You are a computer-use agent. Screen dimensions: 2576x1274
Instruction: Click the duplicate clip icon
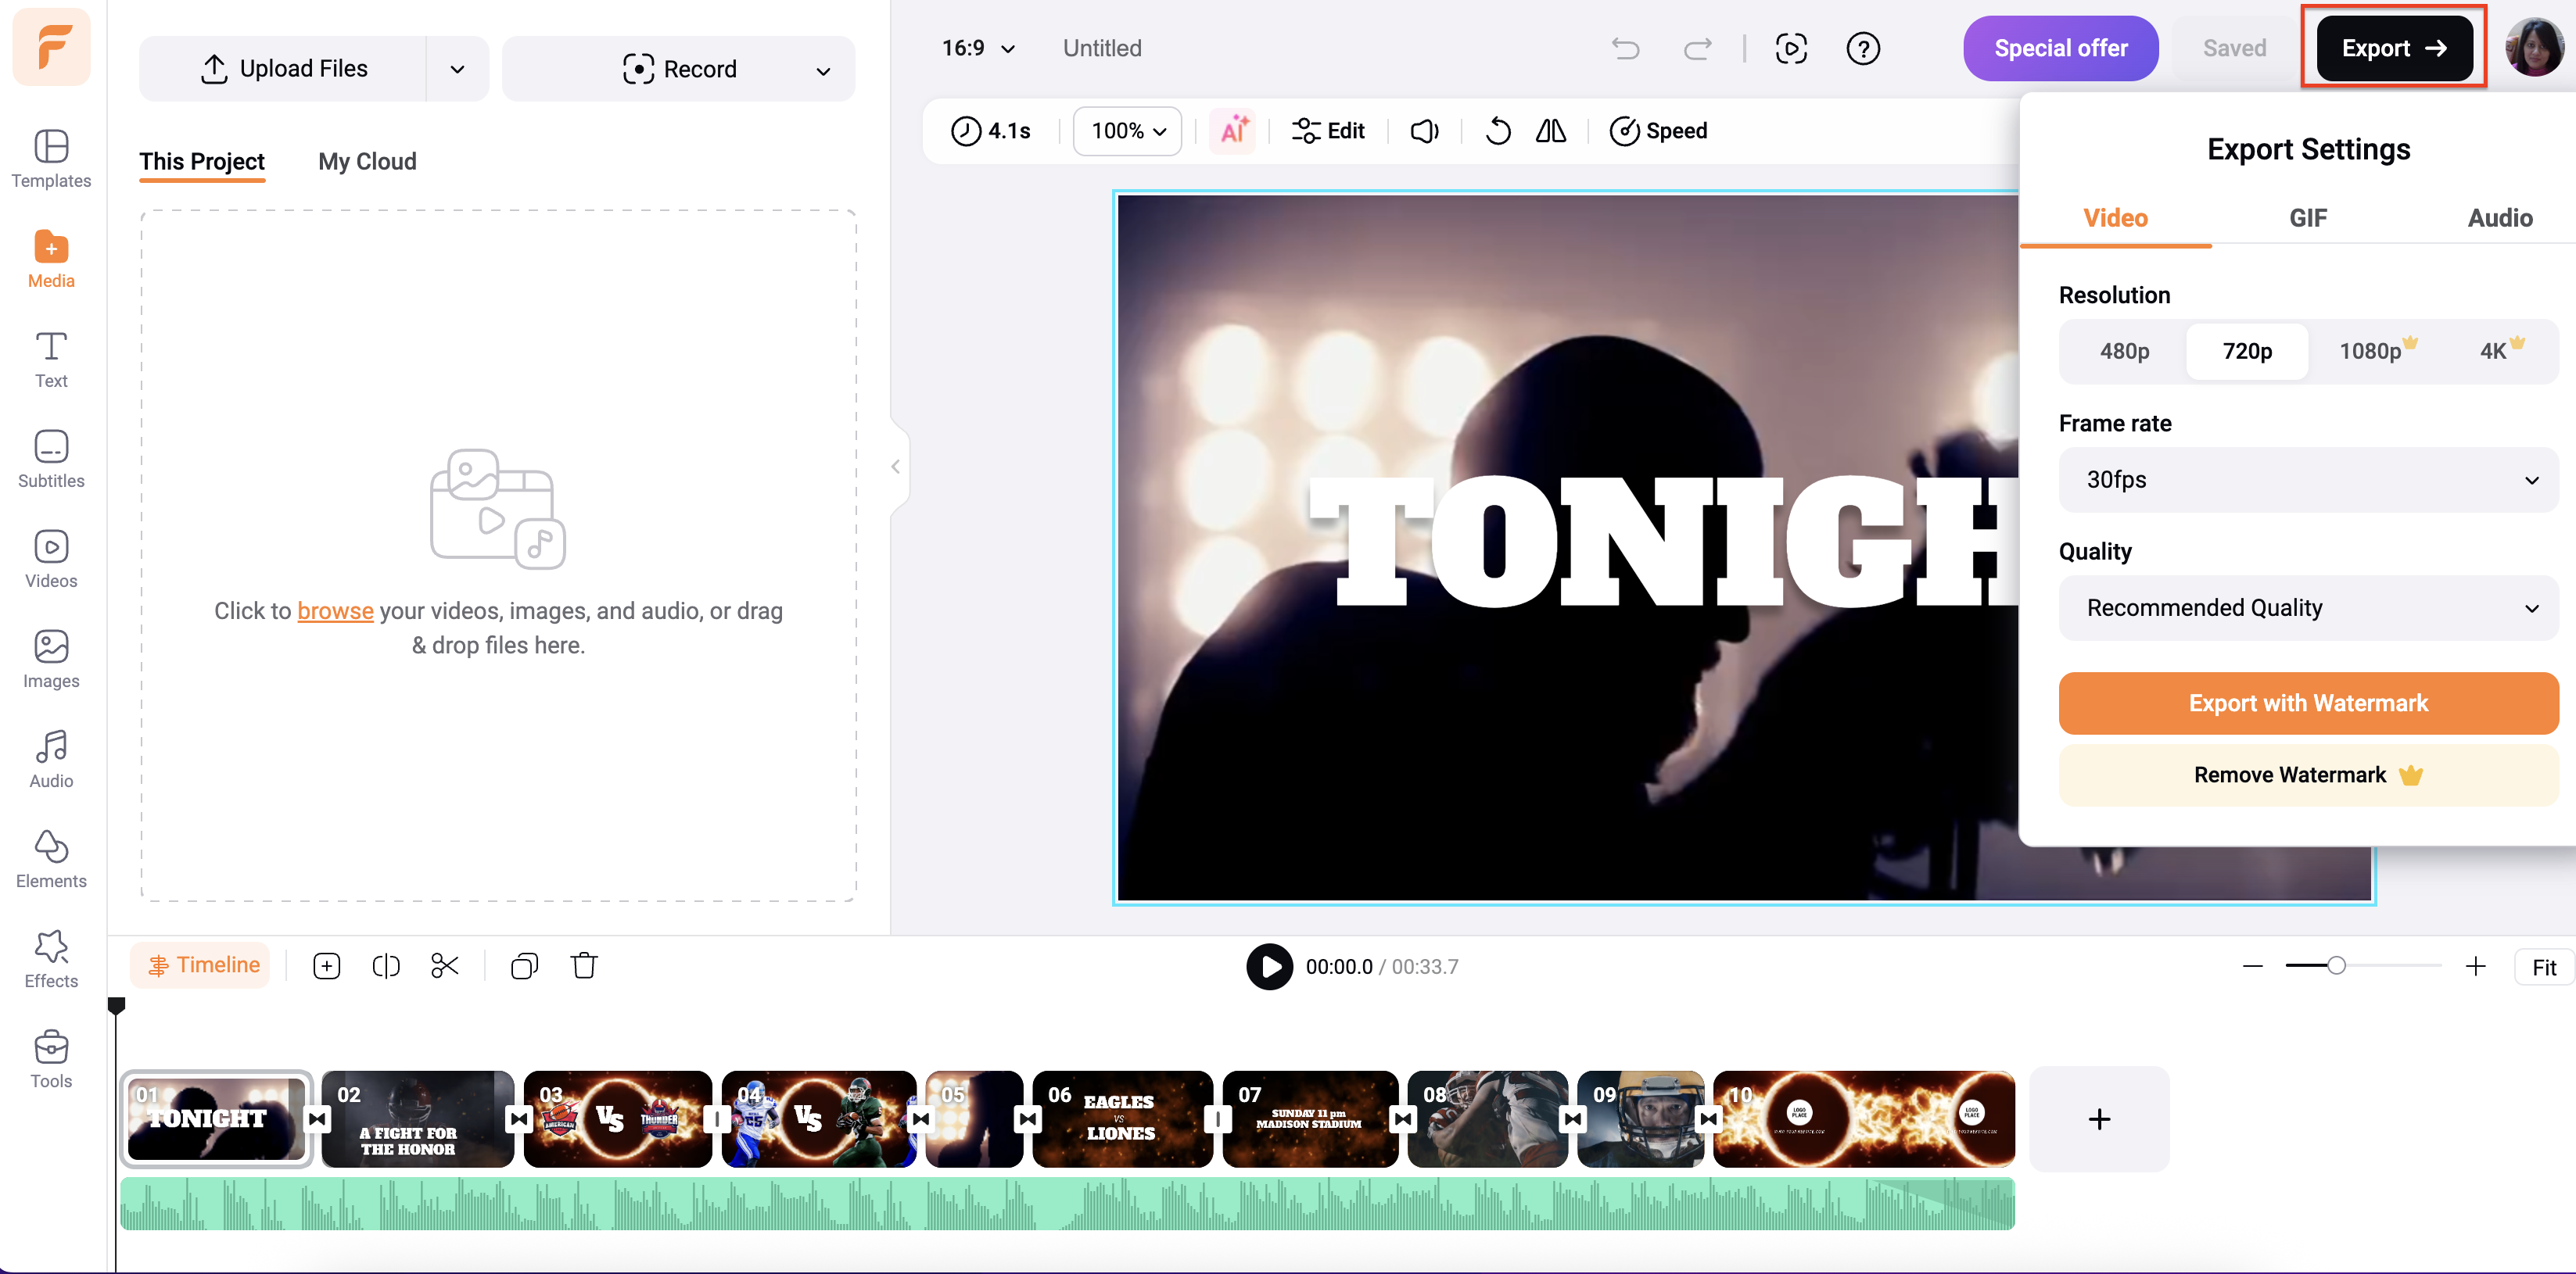(524, 965)
